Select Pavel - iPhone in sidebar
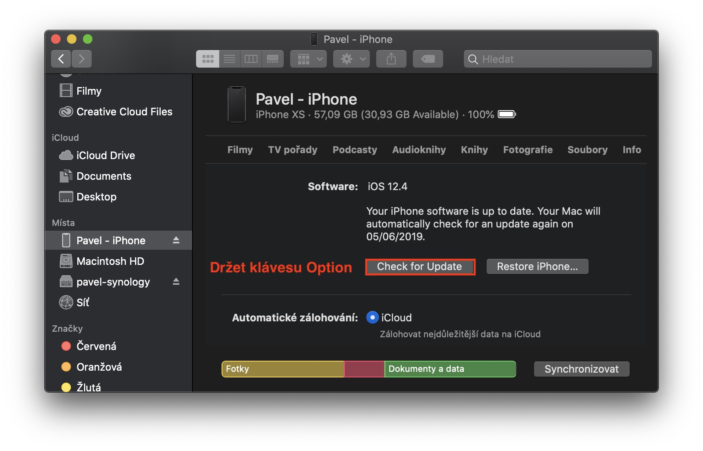Image resolution: width=703 pixels, height=451 pixels. 118,240
